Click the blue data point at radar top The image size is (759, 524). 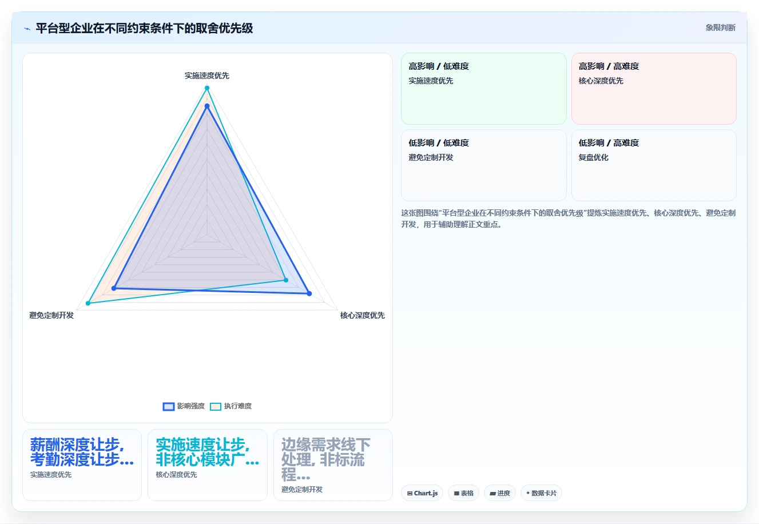[x=207, y=106]
